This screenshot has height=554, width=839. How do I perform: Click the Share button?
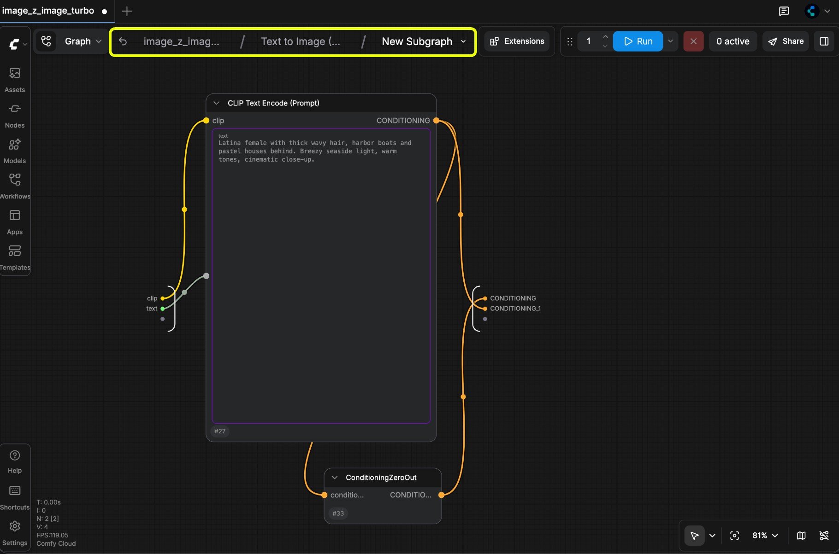[x=786, y=41]
